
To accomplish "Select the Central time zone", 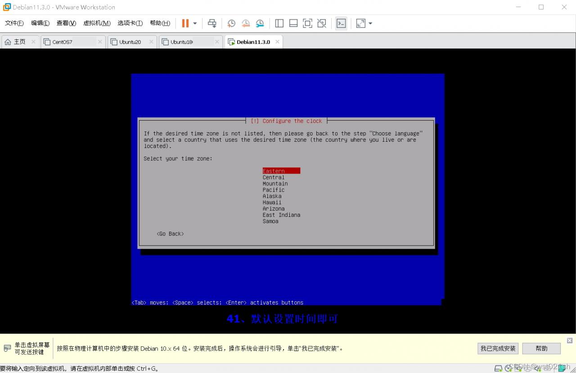I will click(x=274, y=177).
